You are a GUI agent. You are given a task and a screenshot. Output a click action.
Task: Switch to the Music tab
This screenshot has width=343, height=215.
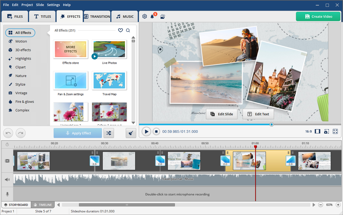[x=125, y=16]
